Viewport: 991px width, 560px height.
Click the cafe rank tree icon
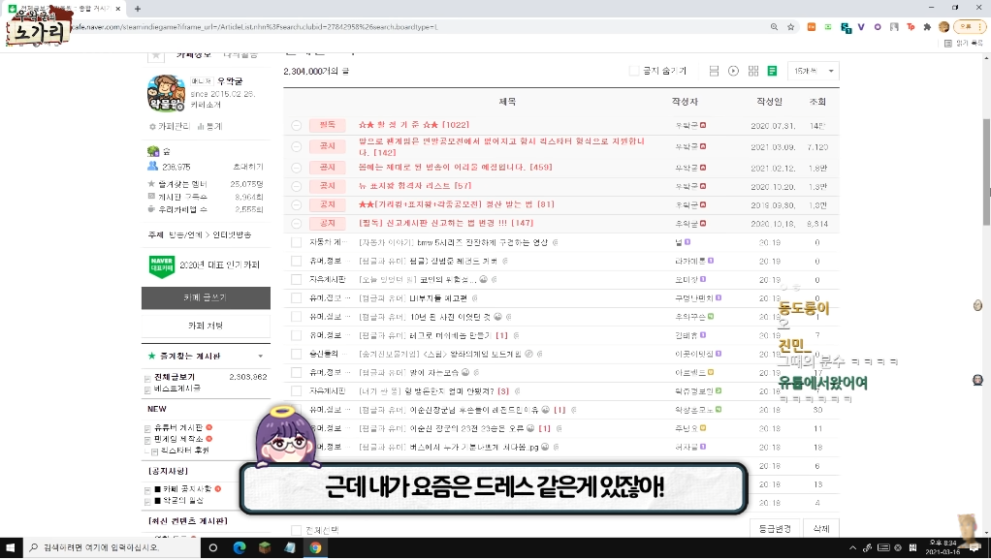tap(153, 151)
